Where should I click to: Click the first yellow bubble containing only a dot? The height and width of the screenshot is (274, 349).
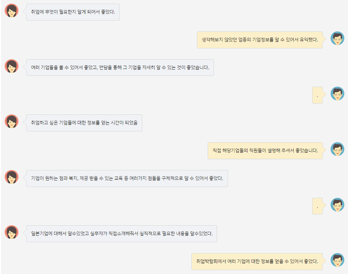pos(318,95)
